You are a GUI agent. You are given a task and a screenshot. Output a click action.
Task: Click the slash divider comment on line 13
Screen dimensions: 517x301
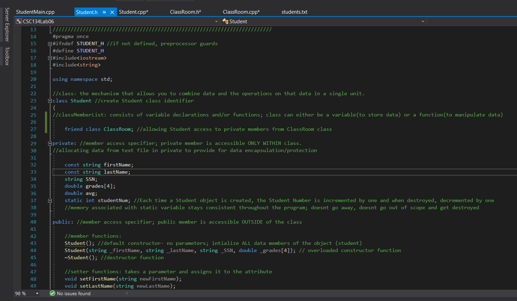click(162, 29)
